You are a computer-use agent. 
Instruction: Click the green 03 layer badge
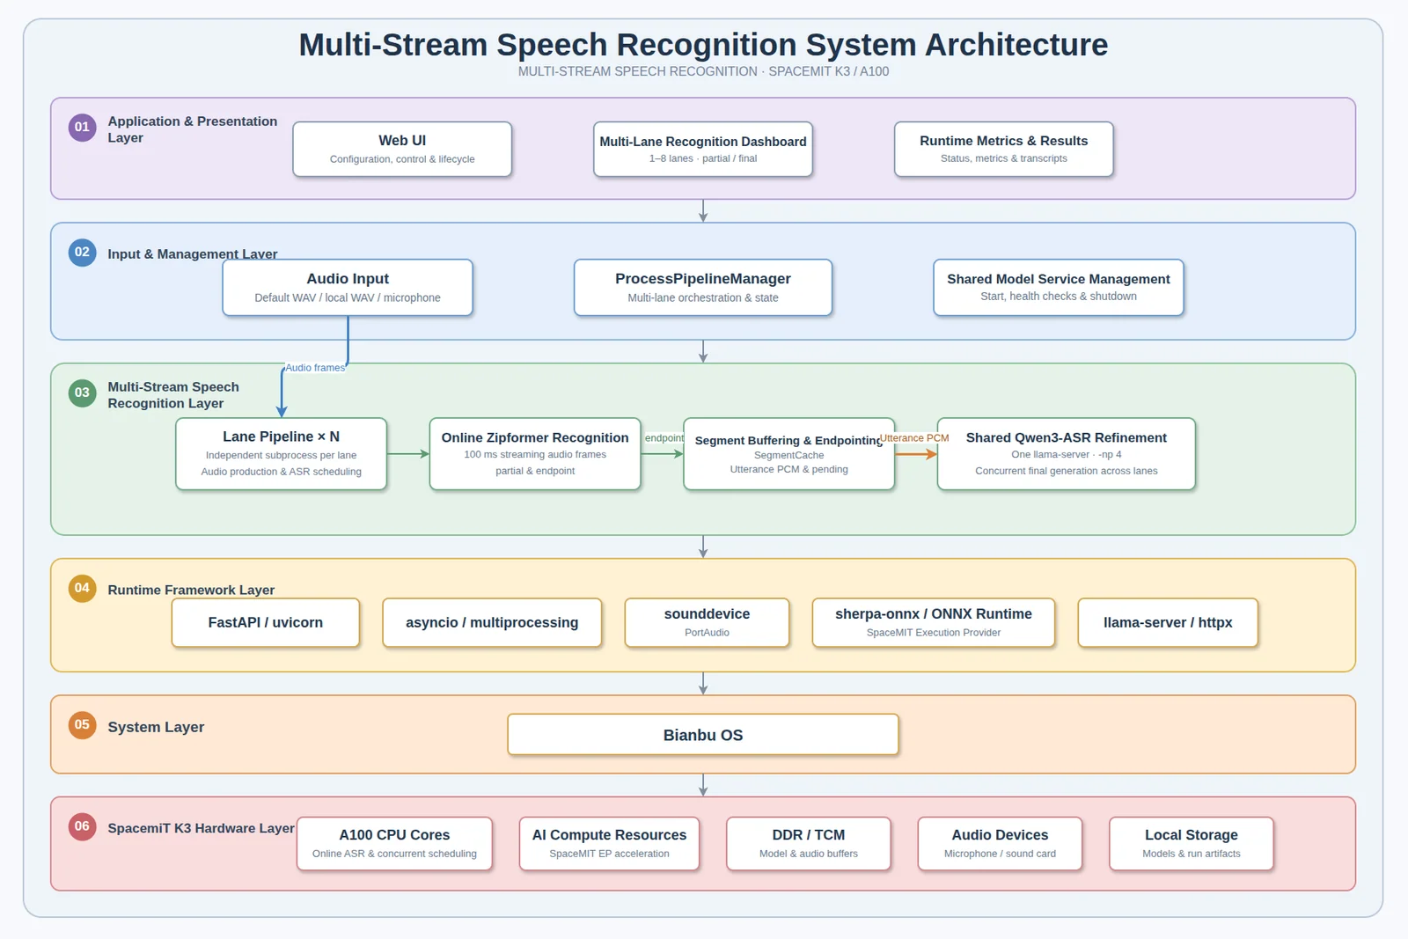[82, 392]
